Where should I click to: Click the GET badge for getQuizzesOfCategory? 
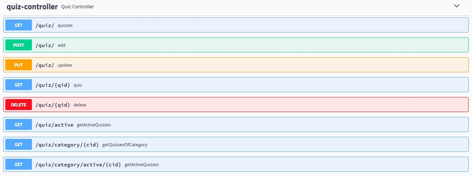click(x=19, y=145)
